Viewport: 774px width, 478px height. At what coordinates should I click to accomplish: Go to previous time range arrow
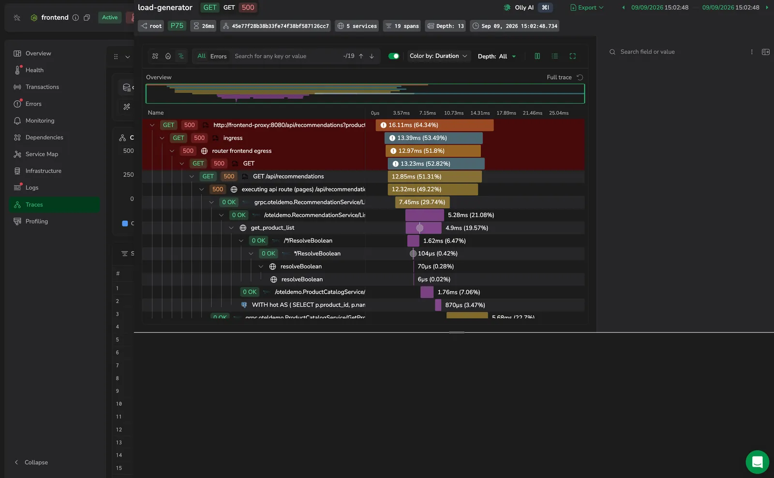pyautogui.click(x=623, y=7)
